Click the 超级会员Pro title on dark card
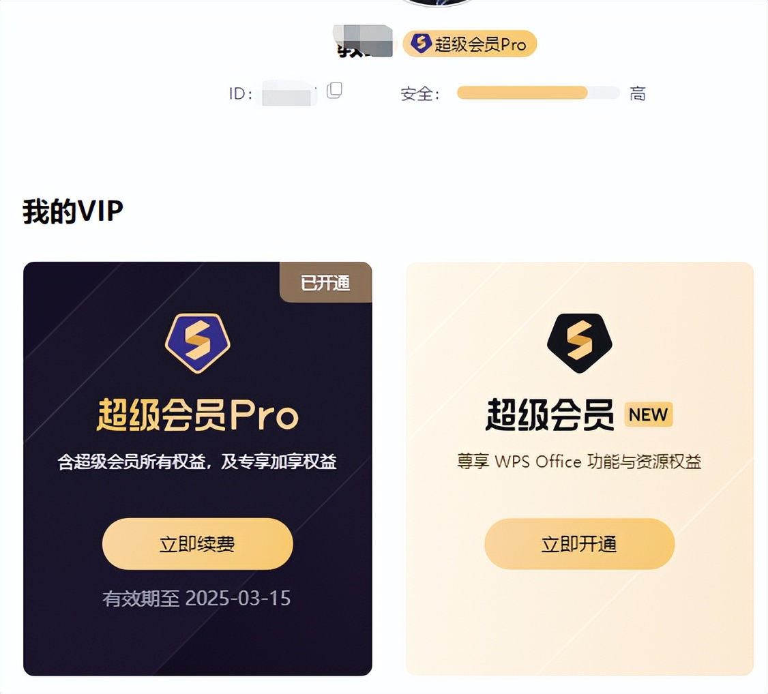This screenshot has width=768, height=694. point(197,414)
